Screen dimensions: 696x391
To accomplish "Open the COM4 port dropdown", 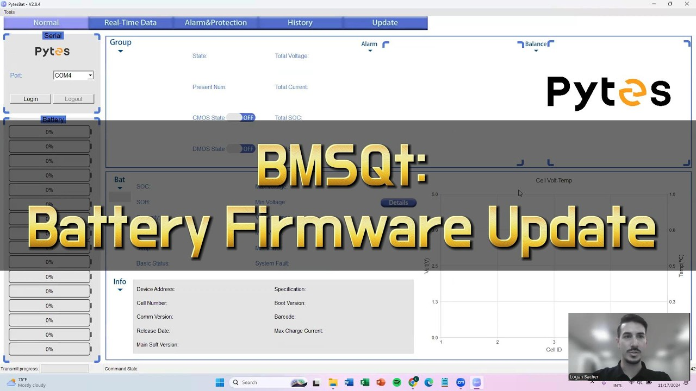I will [90, 75].
